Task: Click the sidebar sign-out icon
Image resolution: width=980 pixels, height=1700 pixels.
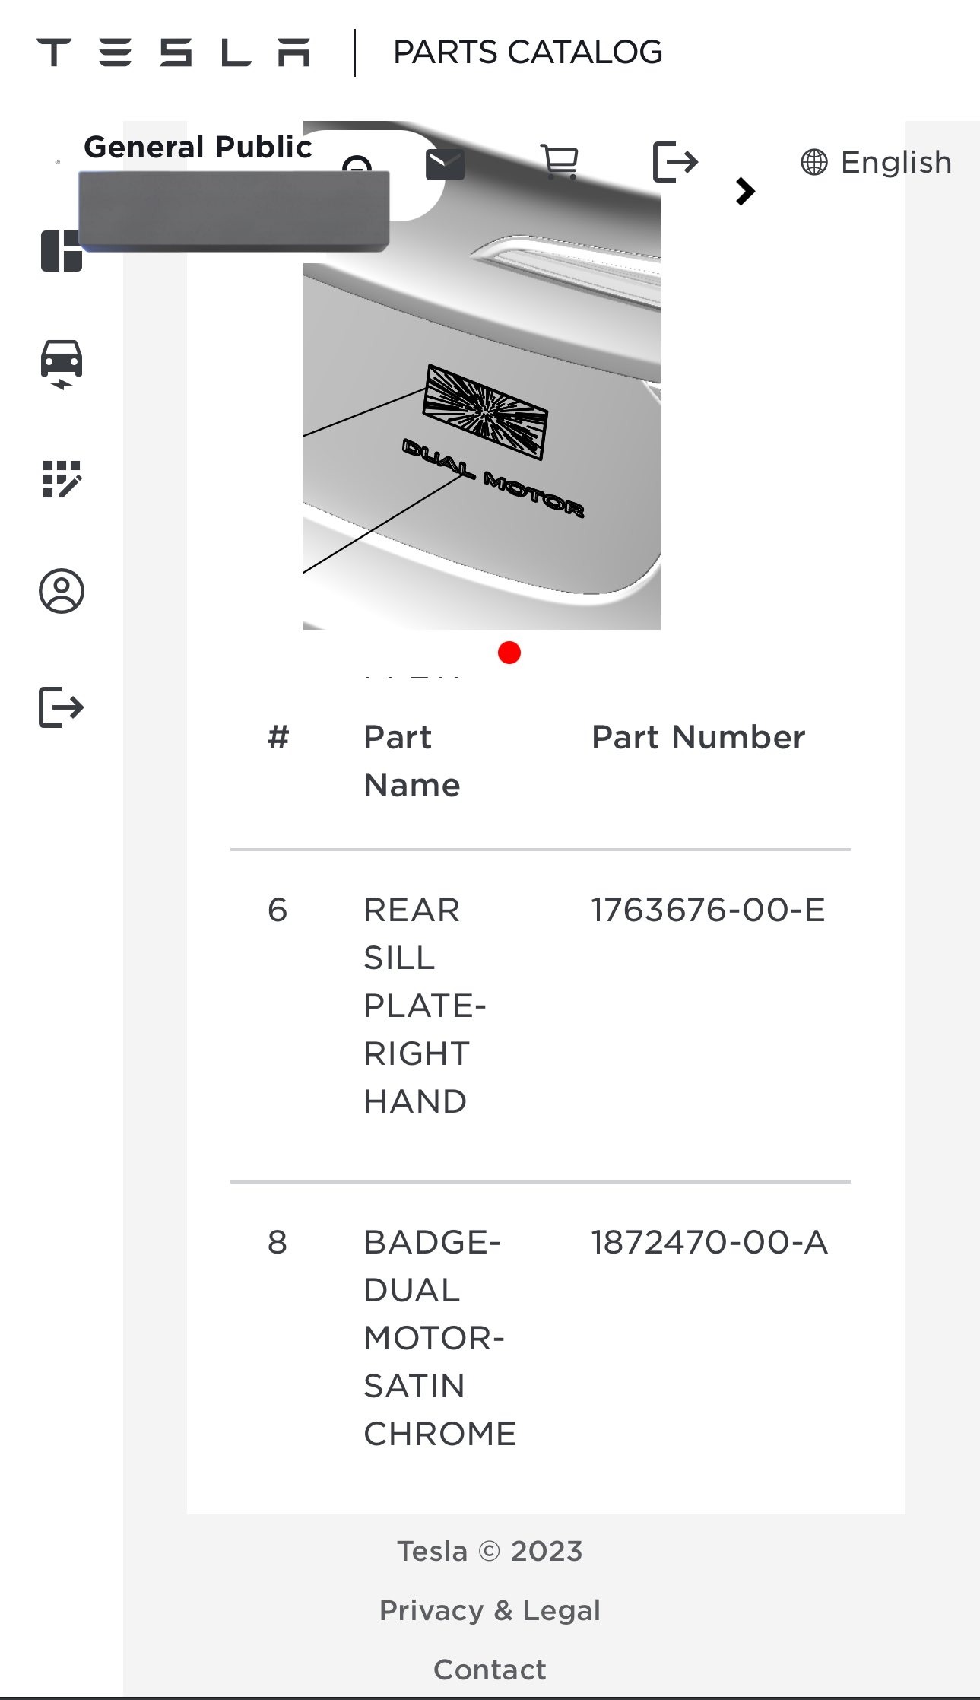Action: tap(62, 707)
